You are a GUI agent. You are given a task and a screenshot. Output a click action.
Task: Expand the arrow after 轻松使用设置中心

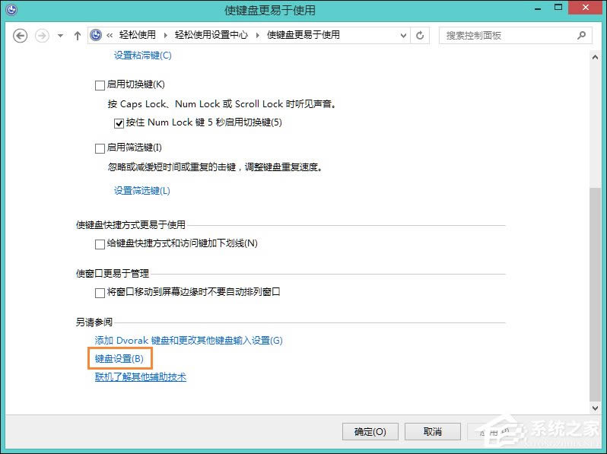(257, 36)
